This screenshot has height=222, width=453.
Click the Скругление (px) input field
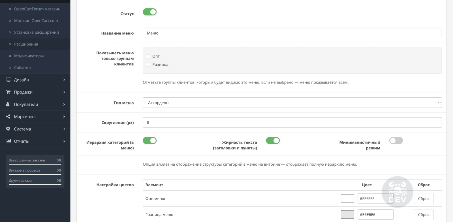pyautogui.click(x=292, y=122)
